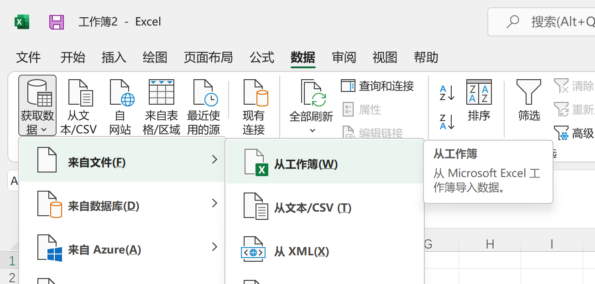Expand 来自数据库 submenu arrow
Image resolution: width=595 pixels, height=284 pixels.
[214, 203]
